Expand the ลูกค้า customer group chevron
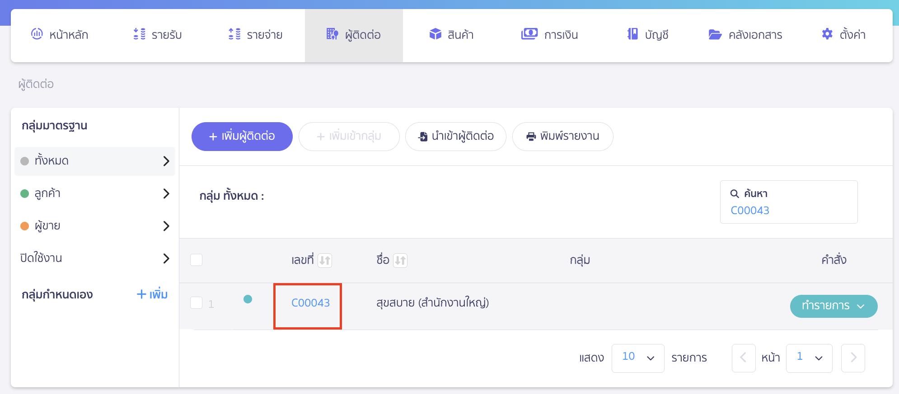This screenshot has height=394, width=899. (167, 193)
